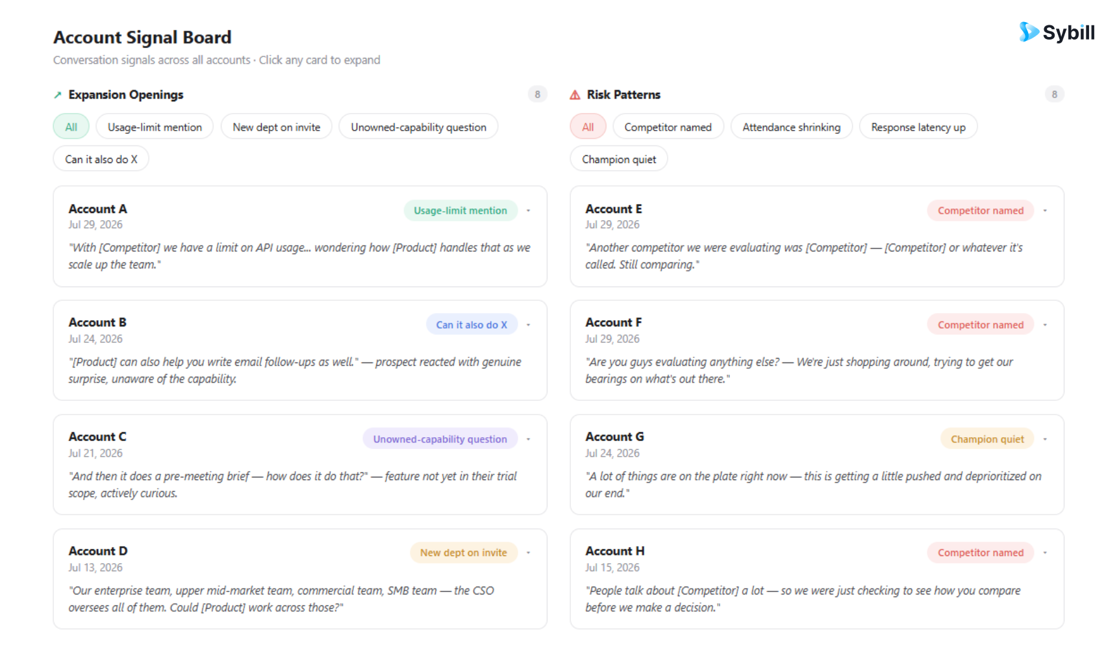Click Competitor named tag on Account F
Viewport: 1119px width, 660px height.
(x=981, y=325)
